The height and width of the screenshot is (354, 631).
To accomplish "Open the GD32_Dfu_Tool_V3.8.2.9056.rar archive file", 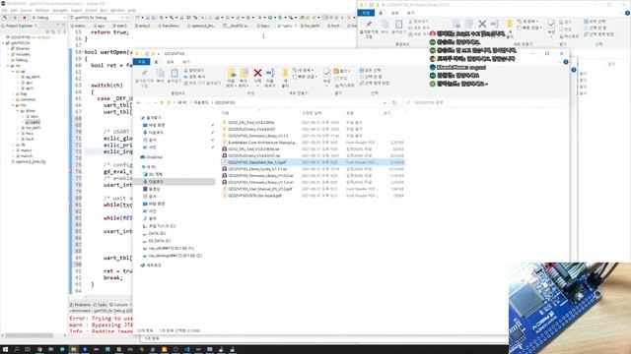I will click(253, 148).
